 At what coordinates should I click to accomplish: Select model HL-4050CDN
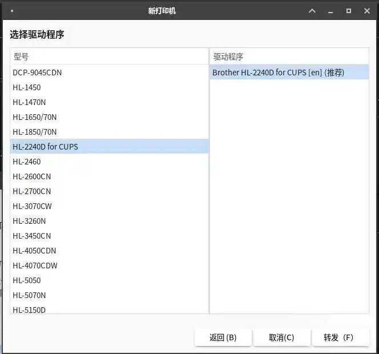109,251
